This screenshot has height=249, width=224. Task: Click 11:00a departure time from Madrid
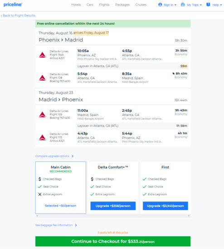(83, 110)
